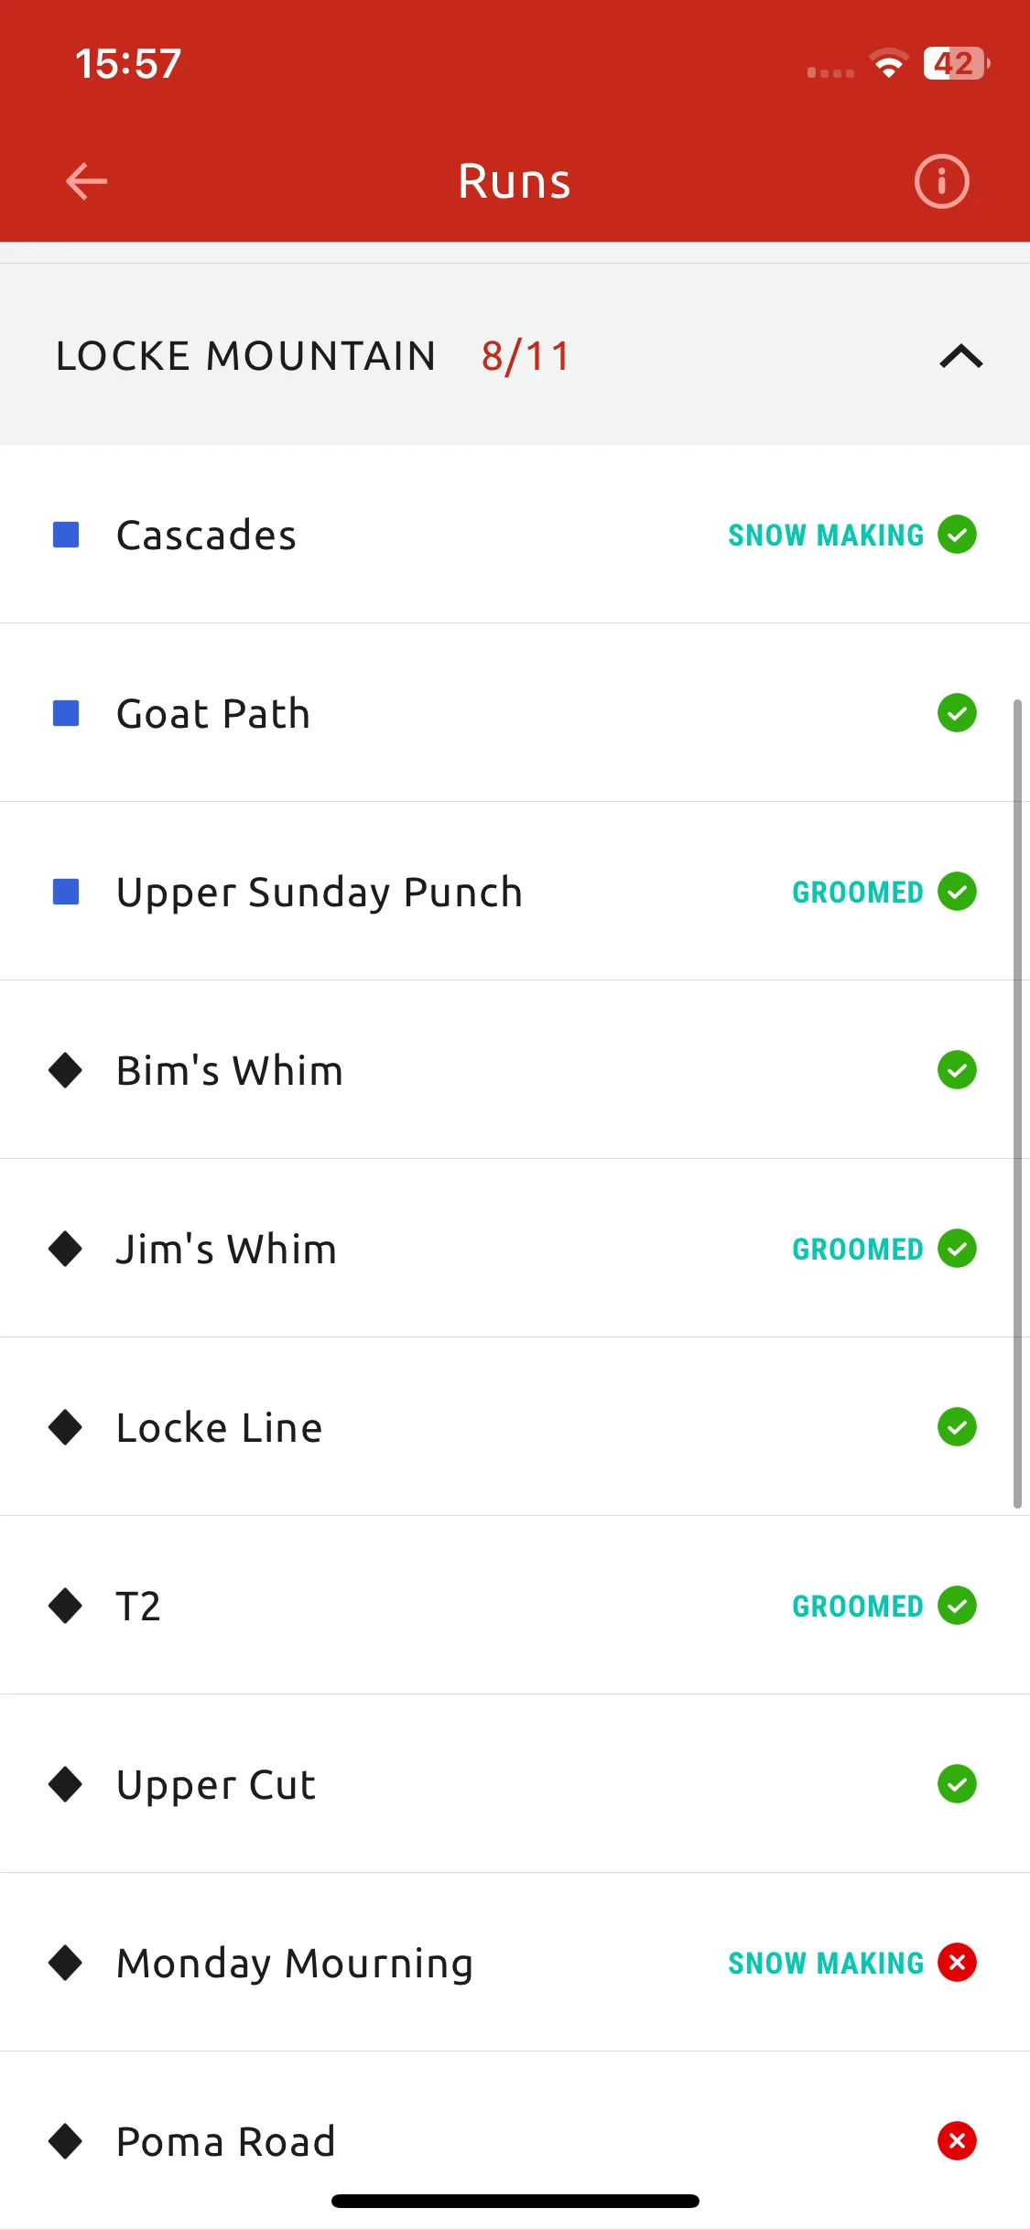Image resolution: width=1030 pixels, height=2230 pixels.
Task: Collapse the Locke Mountain section chevron
Action: click(x=961, y=356)
